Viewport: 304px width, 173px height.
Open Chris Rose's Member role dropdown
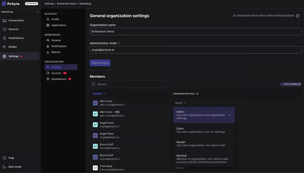pyautogui.click(x=181, y=168)
